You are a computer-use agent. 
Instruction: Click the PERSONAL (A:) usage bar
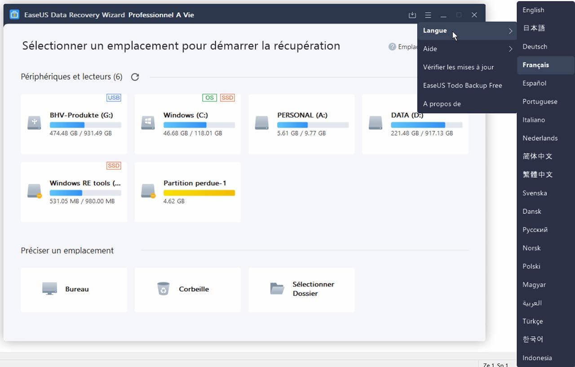(x=313, y=125)
